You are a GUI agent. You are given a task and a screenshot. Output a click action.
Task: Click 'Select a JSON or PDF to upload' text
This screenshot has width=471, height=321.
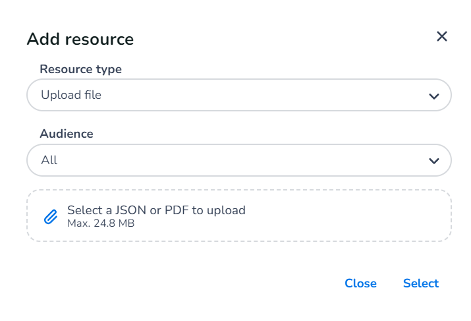(156, 210)
